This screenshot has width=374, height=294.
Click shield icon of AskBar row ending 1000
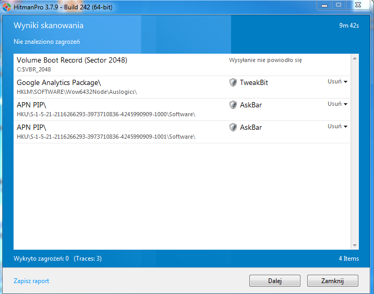point(233,105)
